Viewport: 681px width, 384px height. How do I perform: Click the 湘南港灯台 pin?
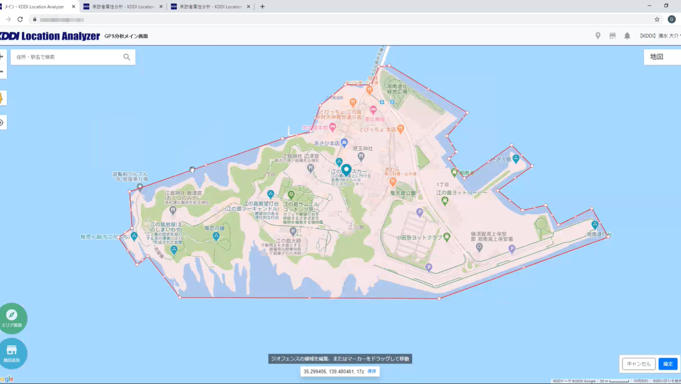pos(595,225)
